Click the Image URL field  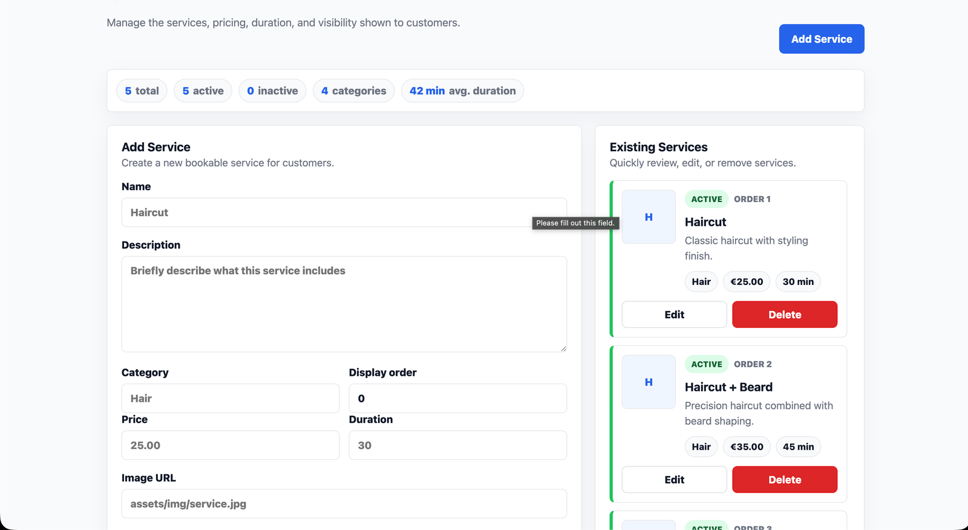click(x=344, y=503)
